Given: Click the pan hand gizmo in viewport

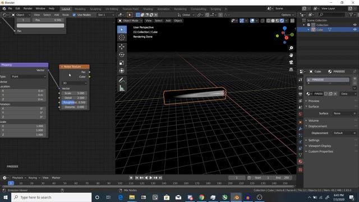Looking at the screenshot, I should [x=291, y=55].
